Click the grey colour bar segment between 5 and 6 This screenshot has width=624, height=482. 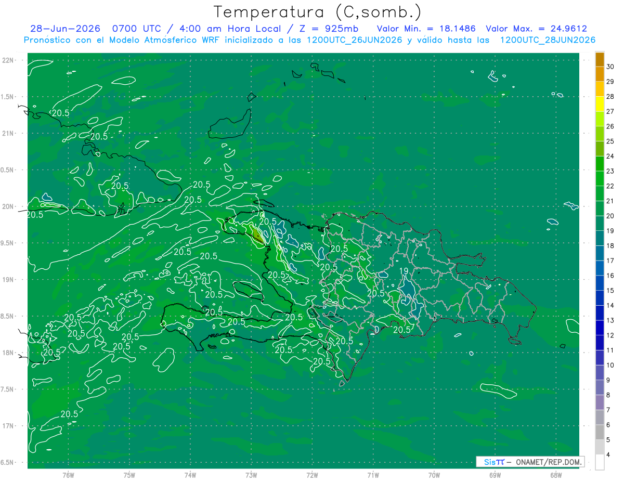600,433
